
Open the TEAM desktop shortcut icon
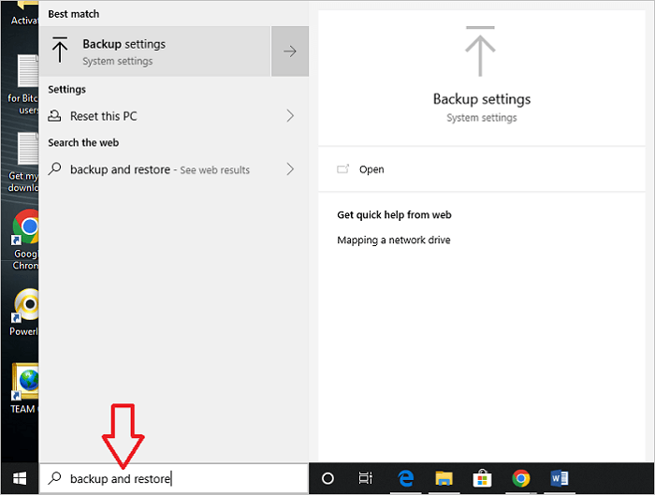[x=23, y=384]
